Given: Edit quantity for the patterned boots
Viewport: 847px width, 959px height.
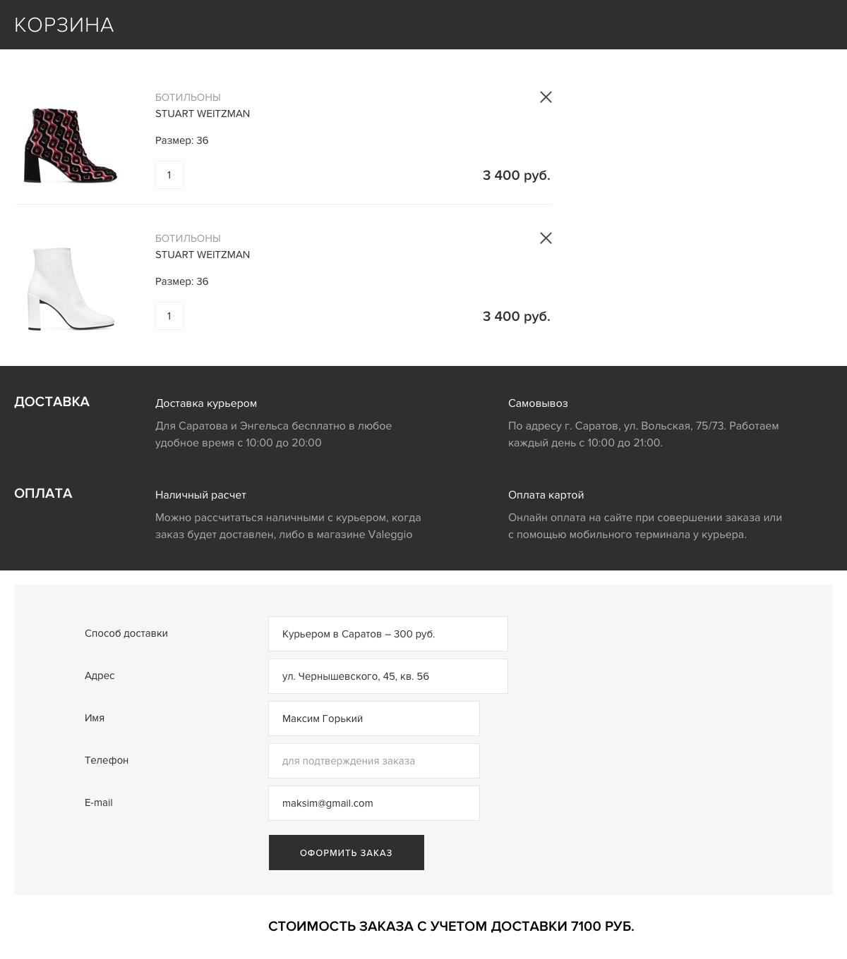Looking at the screenshot, I should point(169,175).
